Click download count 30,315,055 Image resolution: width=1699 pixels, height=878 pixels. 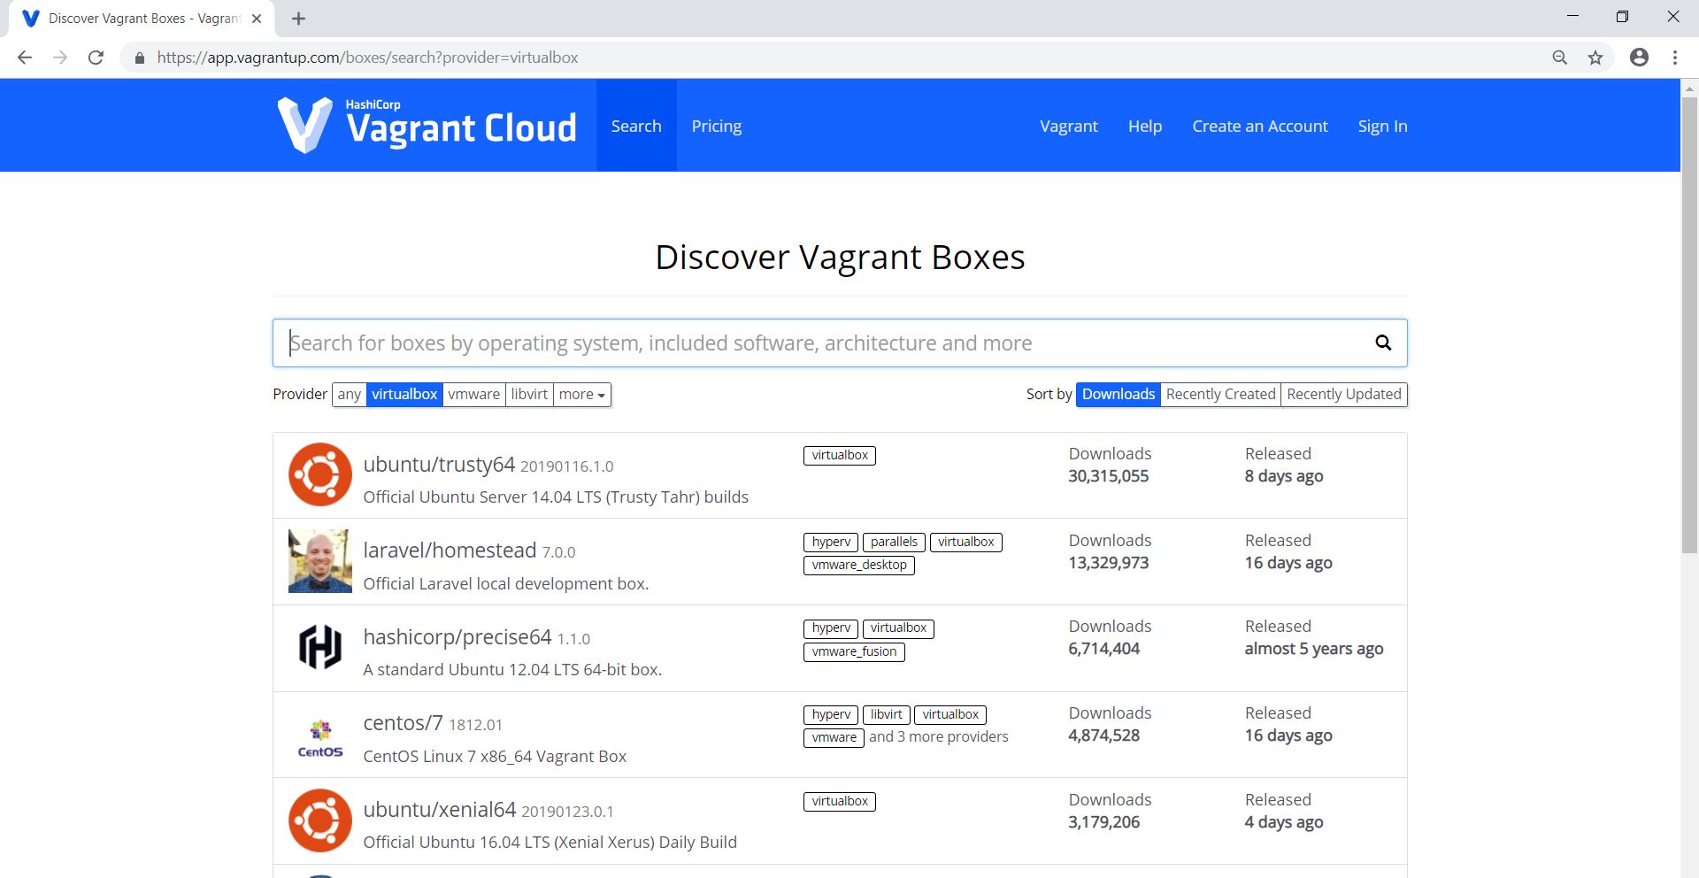[x=1109, y=476]
